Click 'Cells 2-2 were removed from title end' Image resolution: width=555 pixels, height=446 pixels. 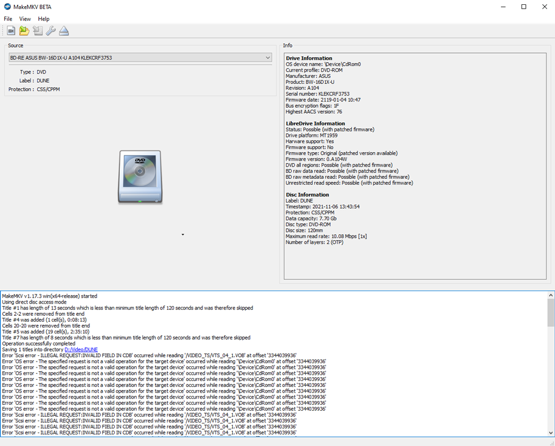pyautogui.click(x=43, y=313)
